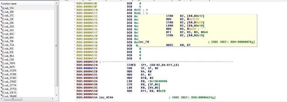Click the address ROM:0000451E
The image size is (287, 102).
[x=87, y=55]
